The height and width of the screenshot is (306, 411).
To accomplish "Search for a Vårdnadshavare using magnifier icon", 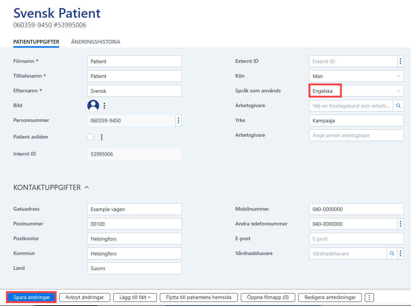I will point(392,254).
